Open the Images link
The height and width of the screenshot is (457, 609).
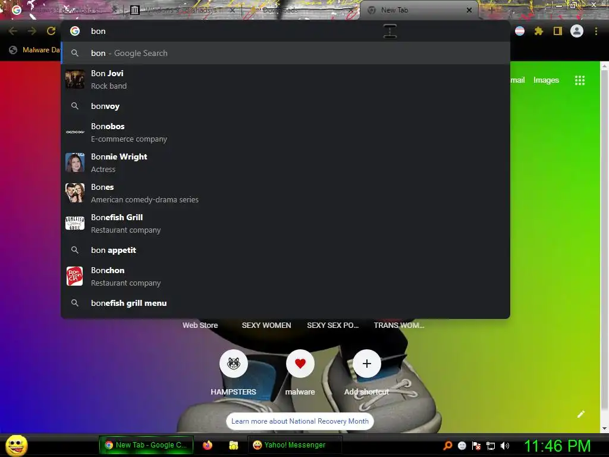546,80
